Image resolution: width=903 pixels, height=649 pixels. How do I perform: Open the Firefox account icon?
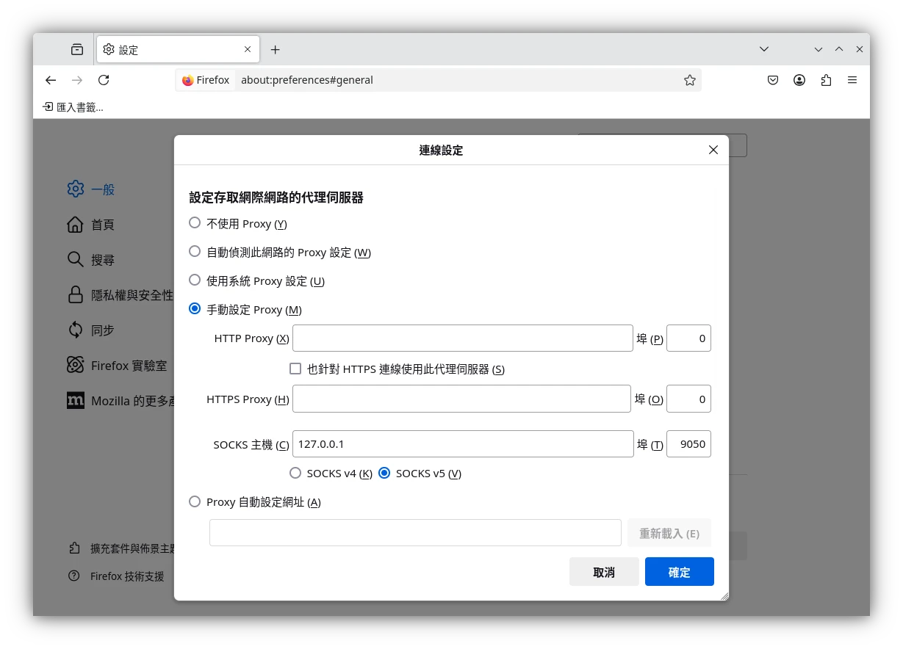coord(799,80)
